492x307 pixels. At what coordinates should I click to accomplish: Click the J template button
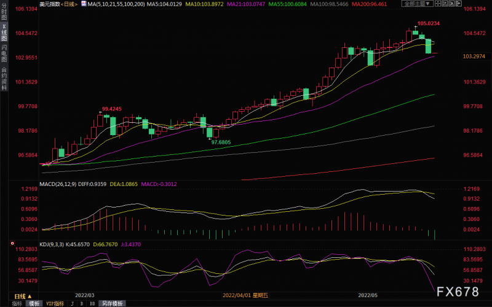click(x=73, y=303)
